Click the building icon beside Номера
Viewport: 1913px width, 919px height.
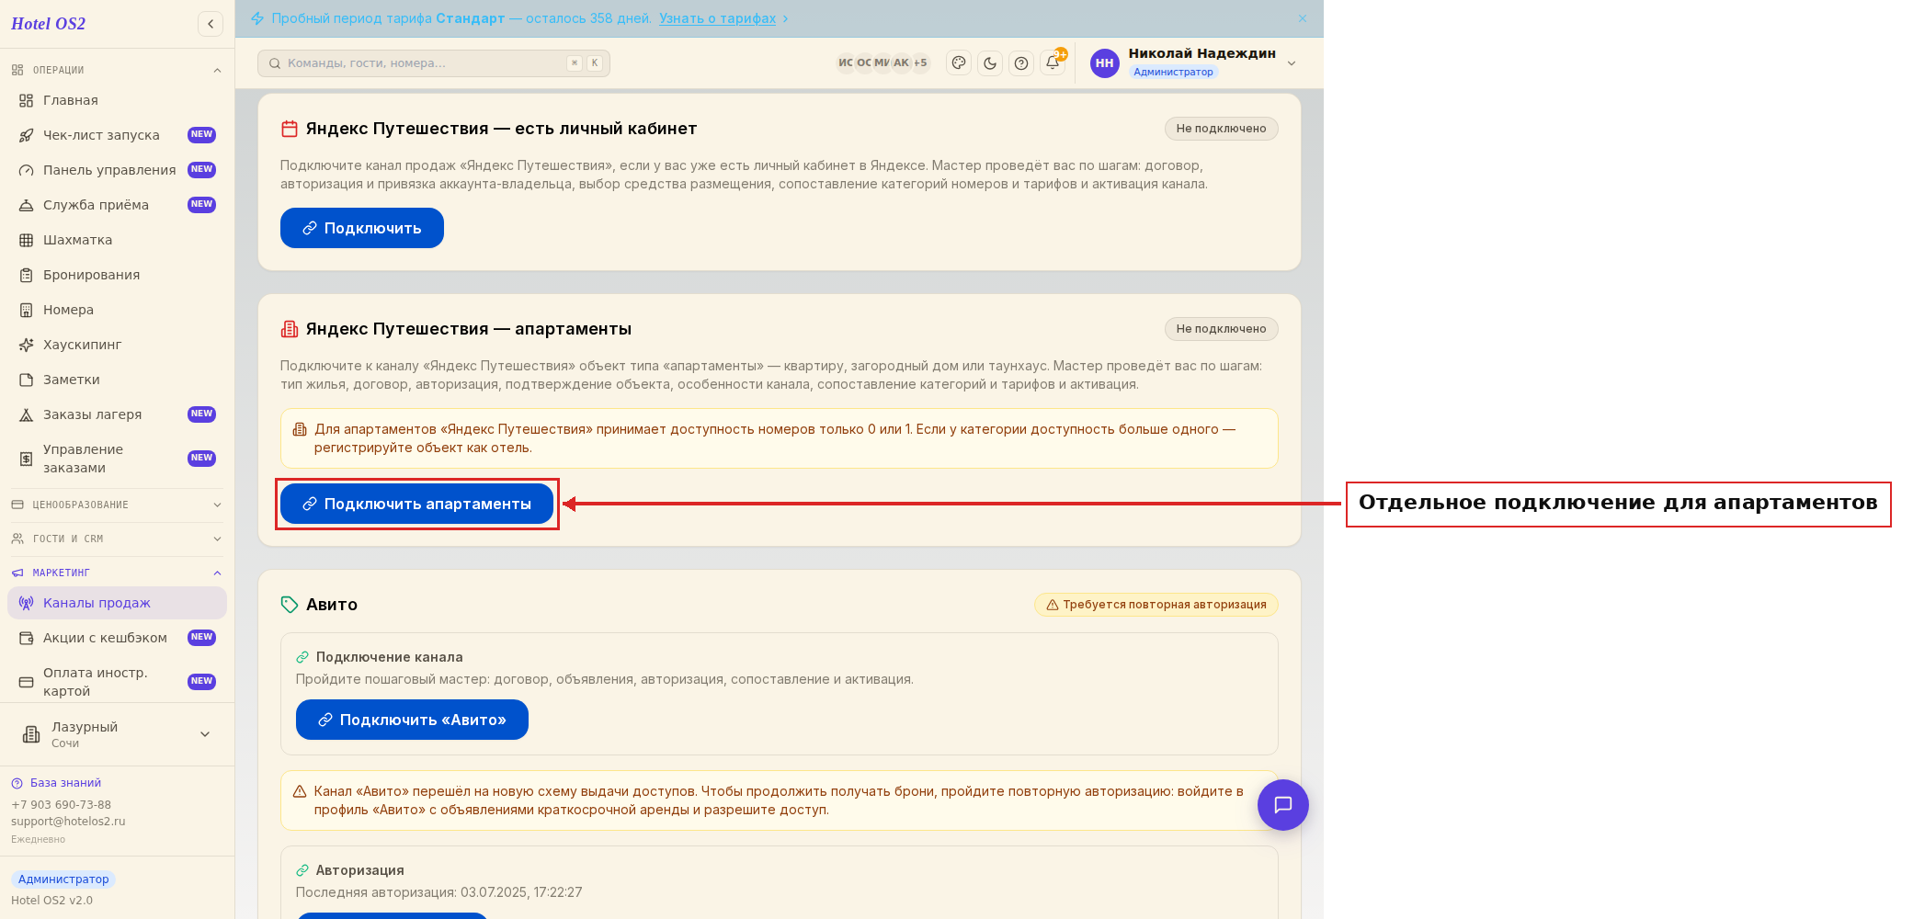27,310
